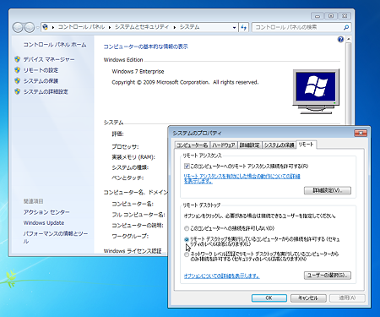This screenshot has width=380, height=317.
Task: Select the lower-security Remote Desktop radio option
Action: point(187,239)
